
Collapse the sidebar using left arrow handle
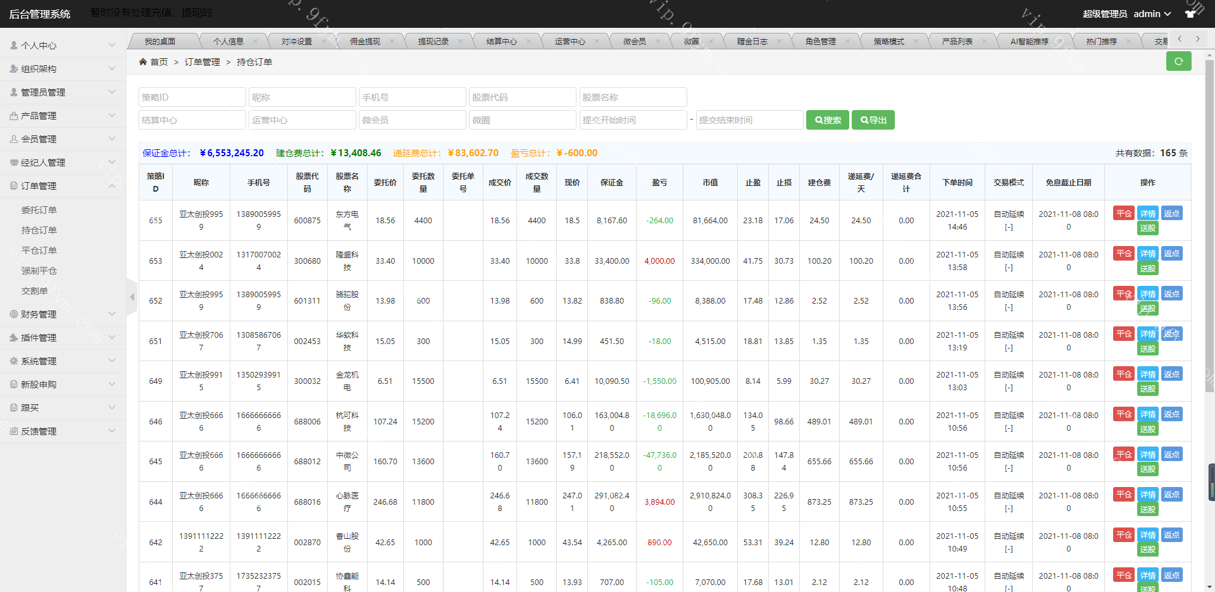tap(132, 297)
